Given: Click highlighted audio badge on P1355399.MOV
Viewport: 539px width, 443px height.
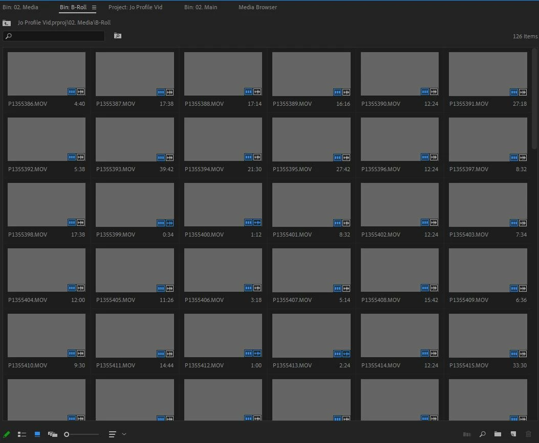Looking at the screenshot, I should [x=169, y=223].
